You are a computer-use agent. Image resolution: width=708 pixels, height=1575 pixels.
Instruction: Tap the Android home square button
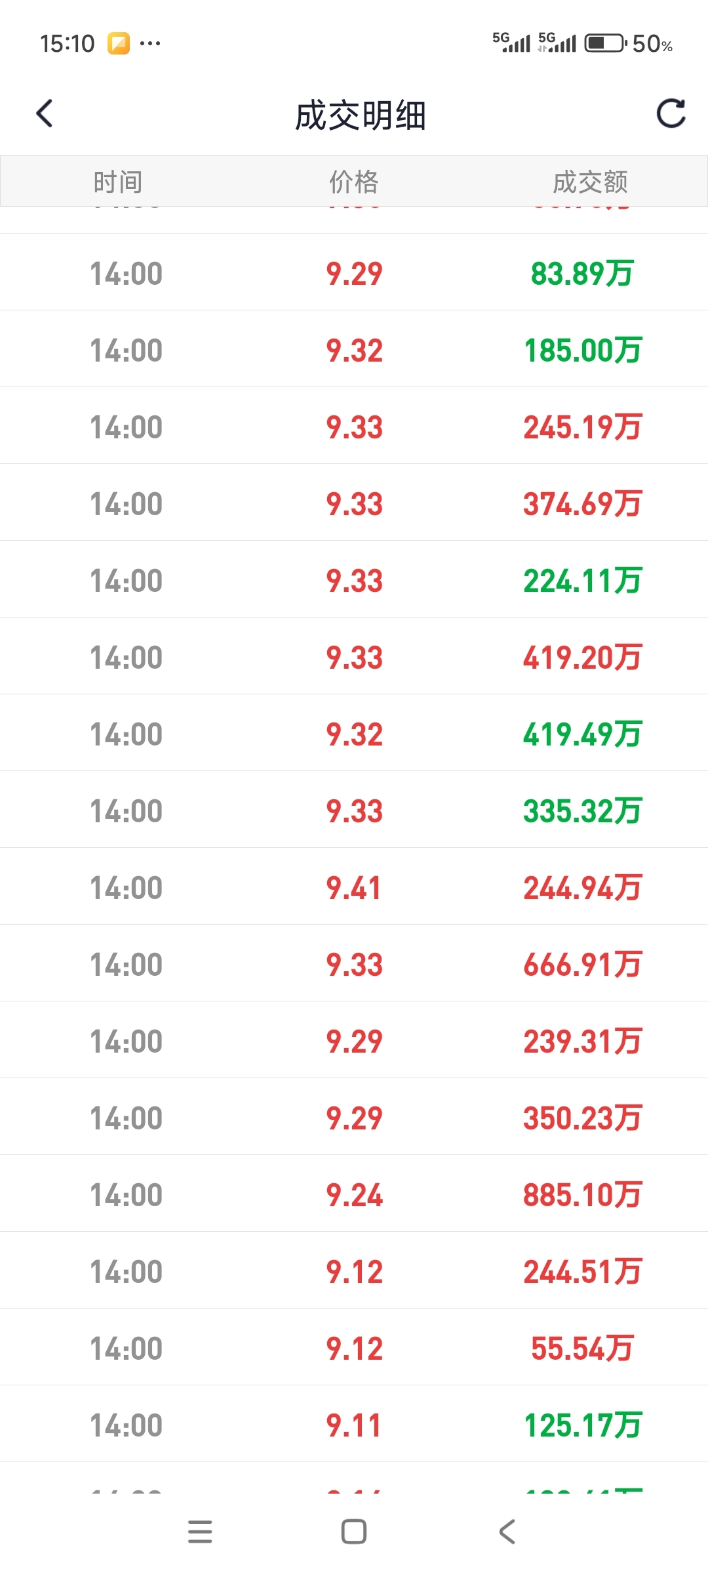[354, 1532]
